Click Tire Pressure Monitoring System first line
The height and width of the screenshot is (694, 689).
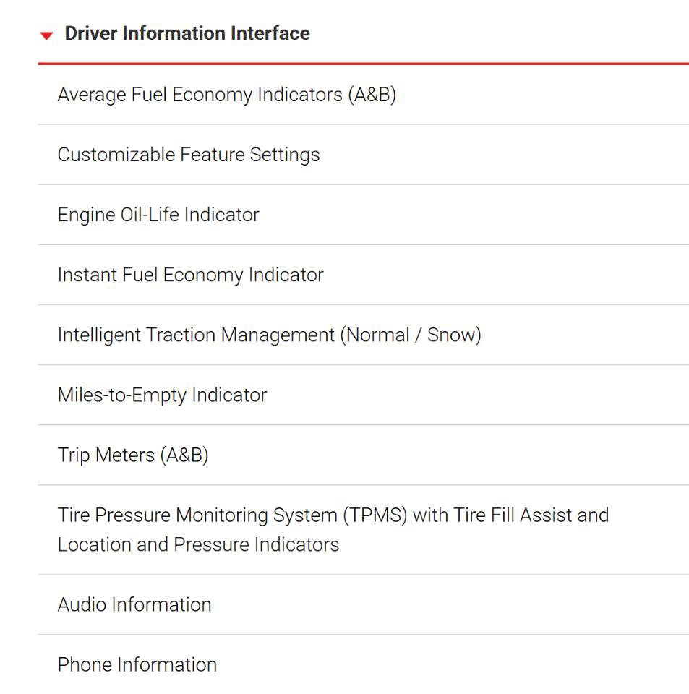(333, 515)
